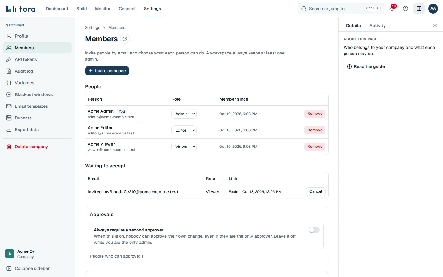This screenshot has width=443, height=277.
Task: Click the You badge beside Acme Admin
Action: point(122,111)
